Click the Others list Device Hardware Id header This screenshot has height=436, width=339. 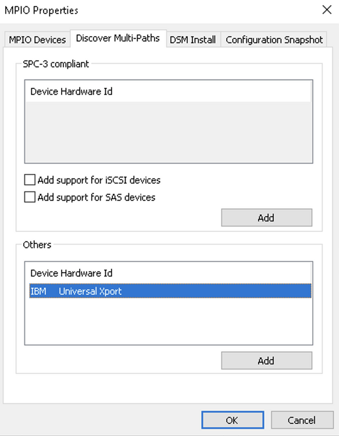[x=168, y=273]
